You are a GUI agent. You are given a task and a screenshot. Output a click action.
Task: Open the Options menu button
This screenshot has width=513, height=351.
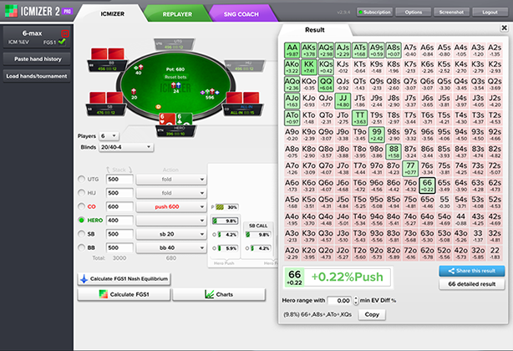tap(414, 13)
